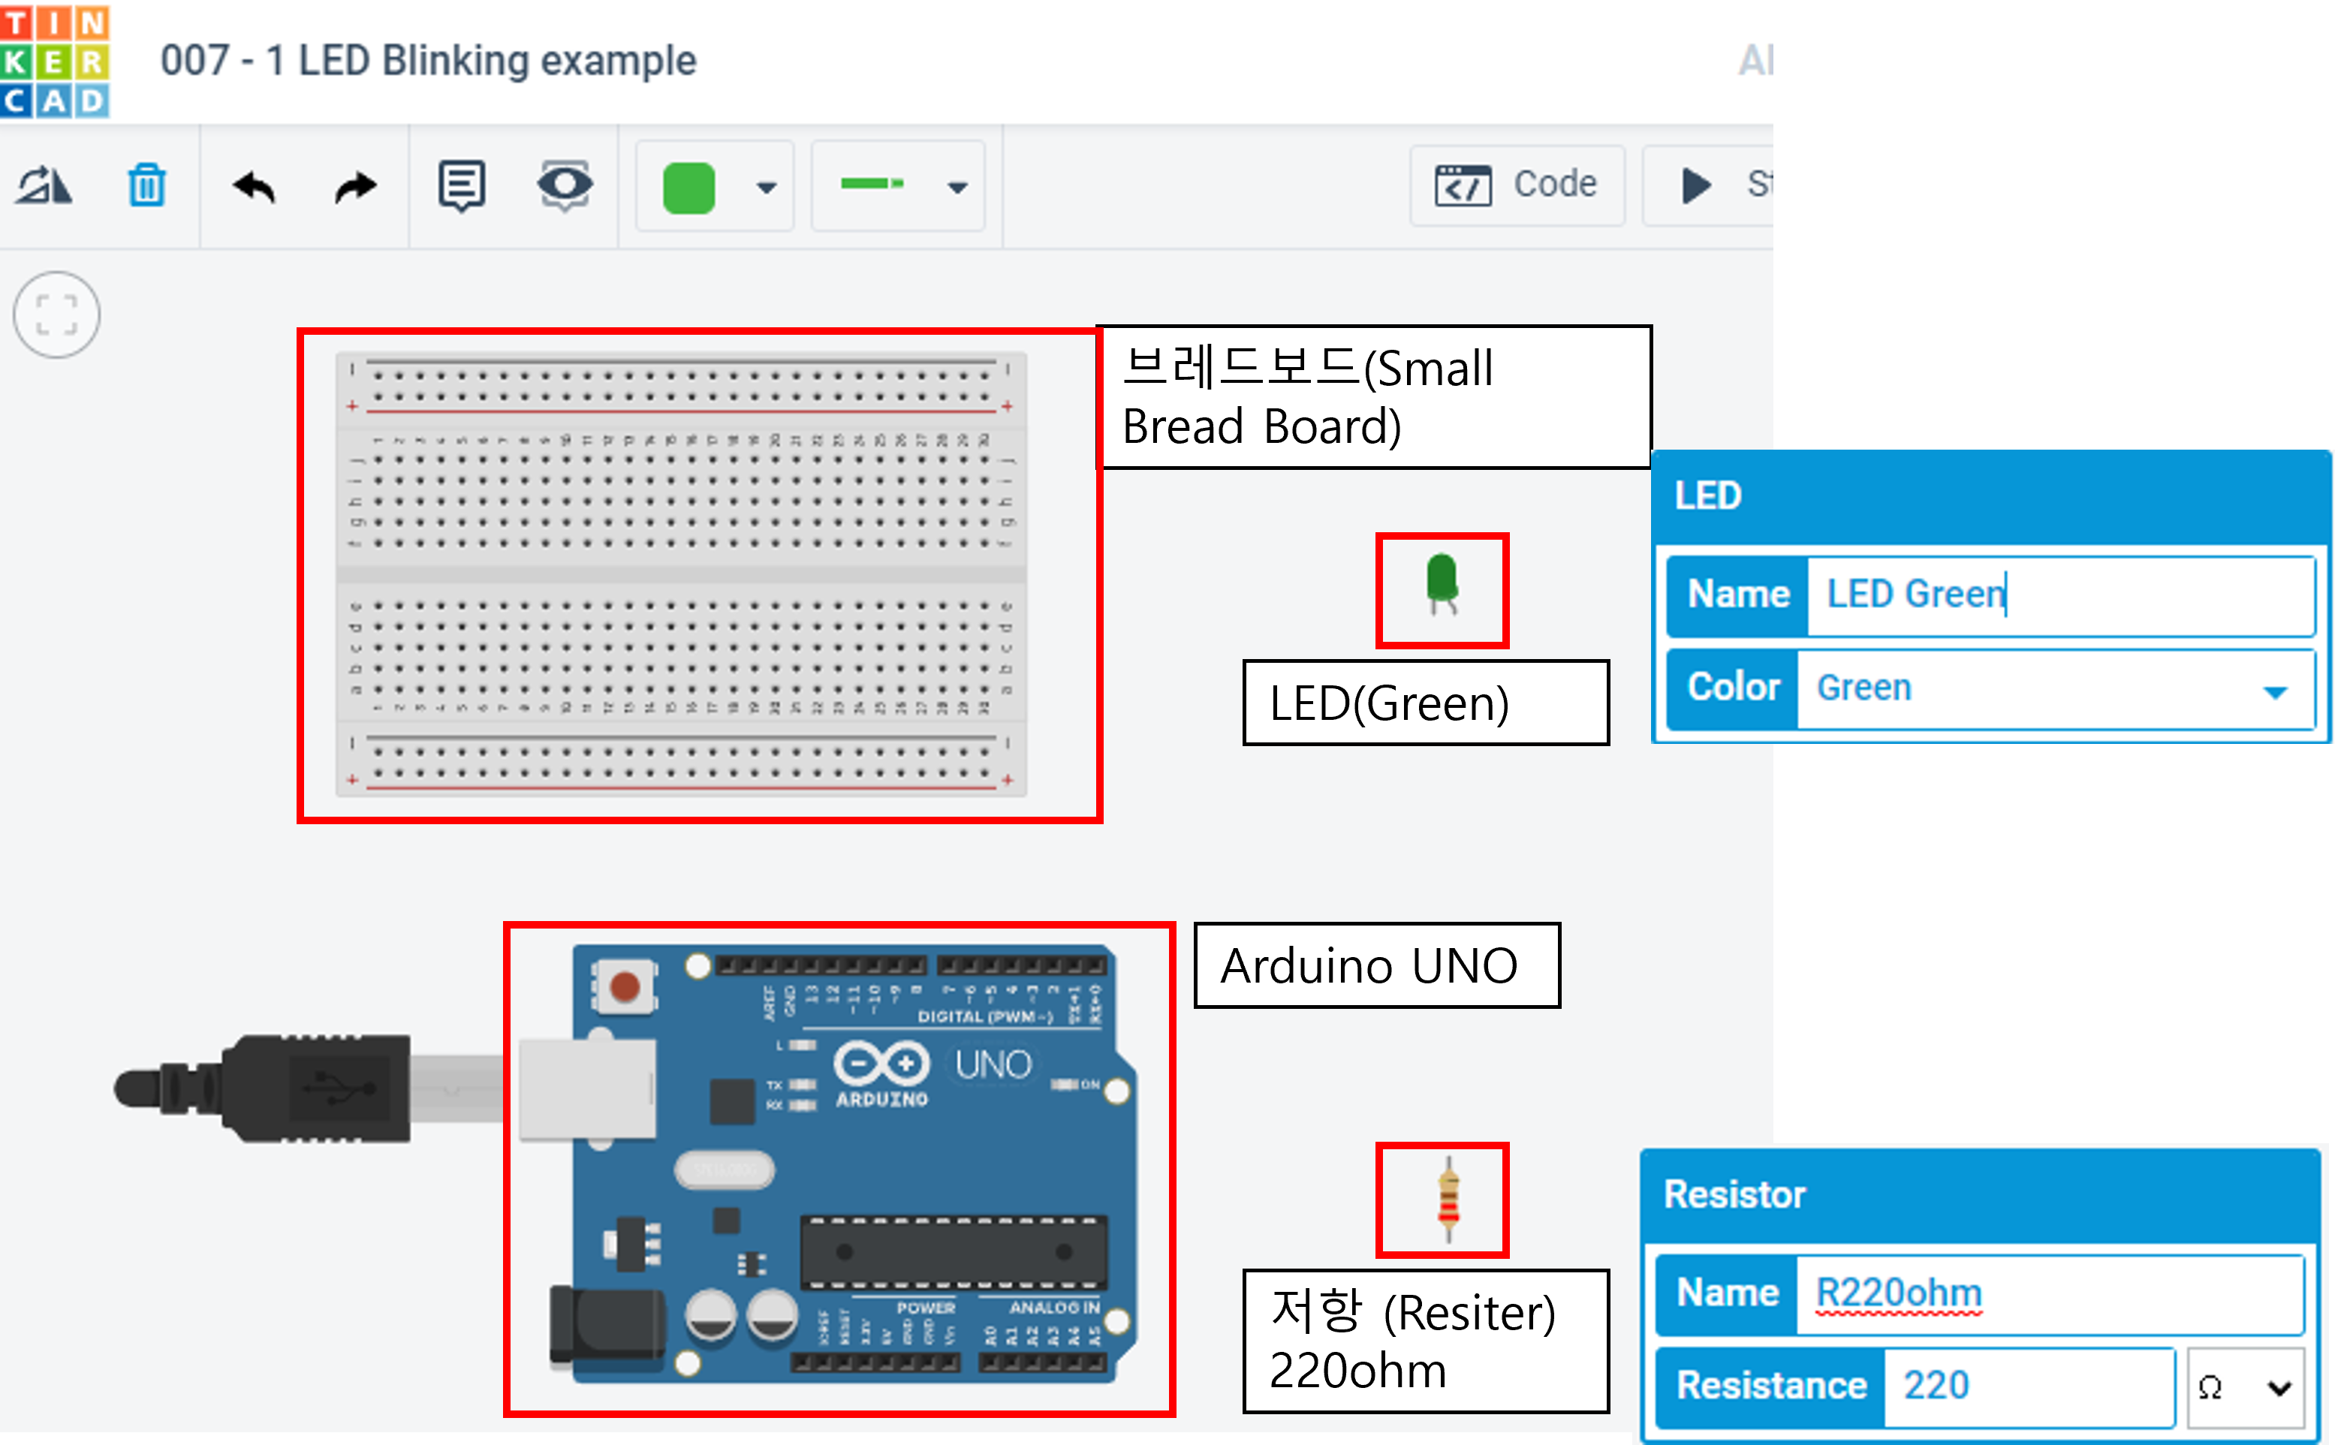Open the notes annotation tool
Screen dimensions: 2335x1445
tap(462, 185)
